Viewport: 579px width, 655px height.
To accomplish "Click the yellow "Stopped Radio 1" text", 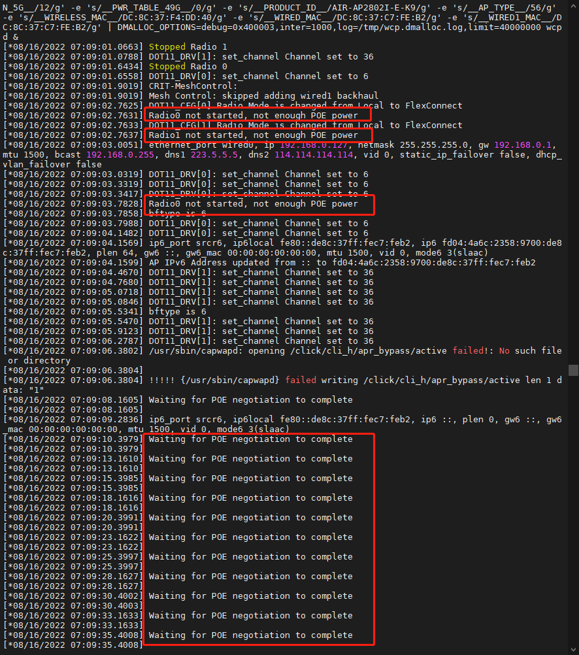I will click(188, 47).
